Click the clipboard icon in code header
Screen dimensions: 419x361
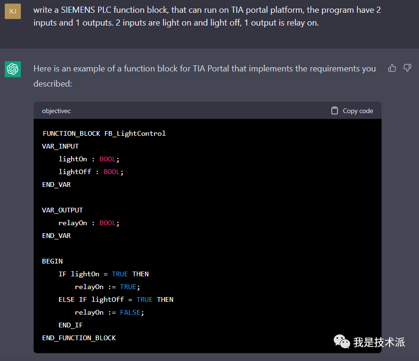(x=335, y=111)
